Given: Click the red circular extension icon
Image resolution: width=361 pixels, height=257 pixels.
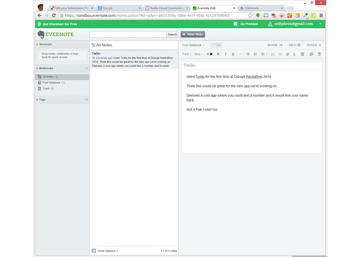Looking at the screenshot, I should (282, 16).
